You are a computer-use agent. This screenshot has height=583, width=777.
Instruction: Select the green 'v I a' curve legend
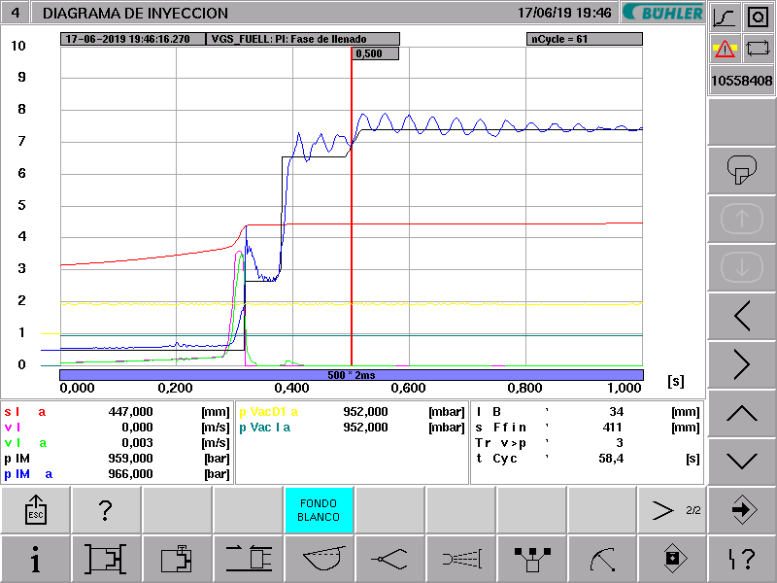tap(25, 443)
